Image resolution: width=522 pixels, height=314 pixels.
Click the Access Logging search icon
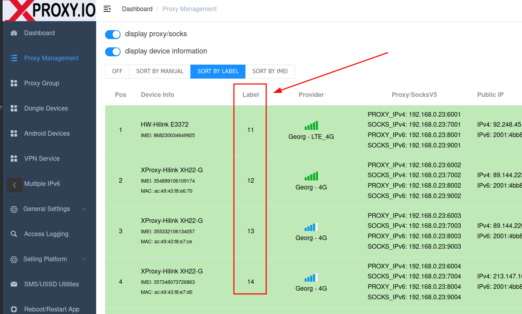pos(14,234)
